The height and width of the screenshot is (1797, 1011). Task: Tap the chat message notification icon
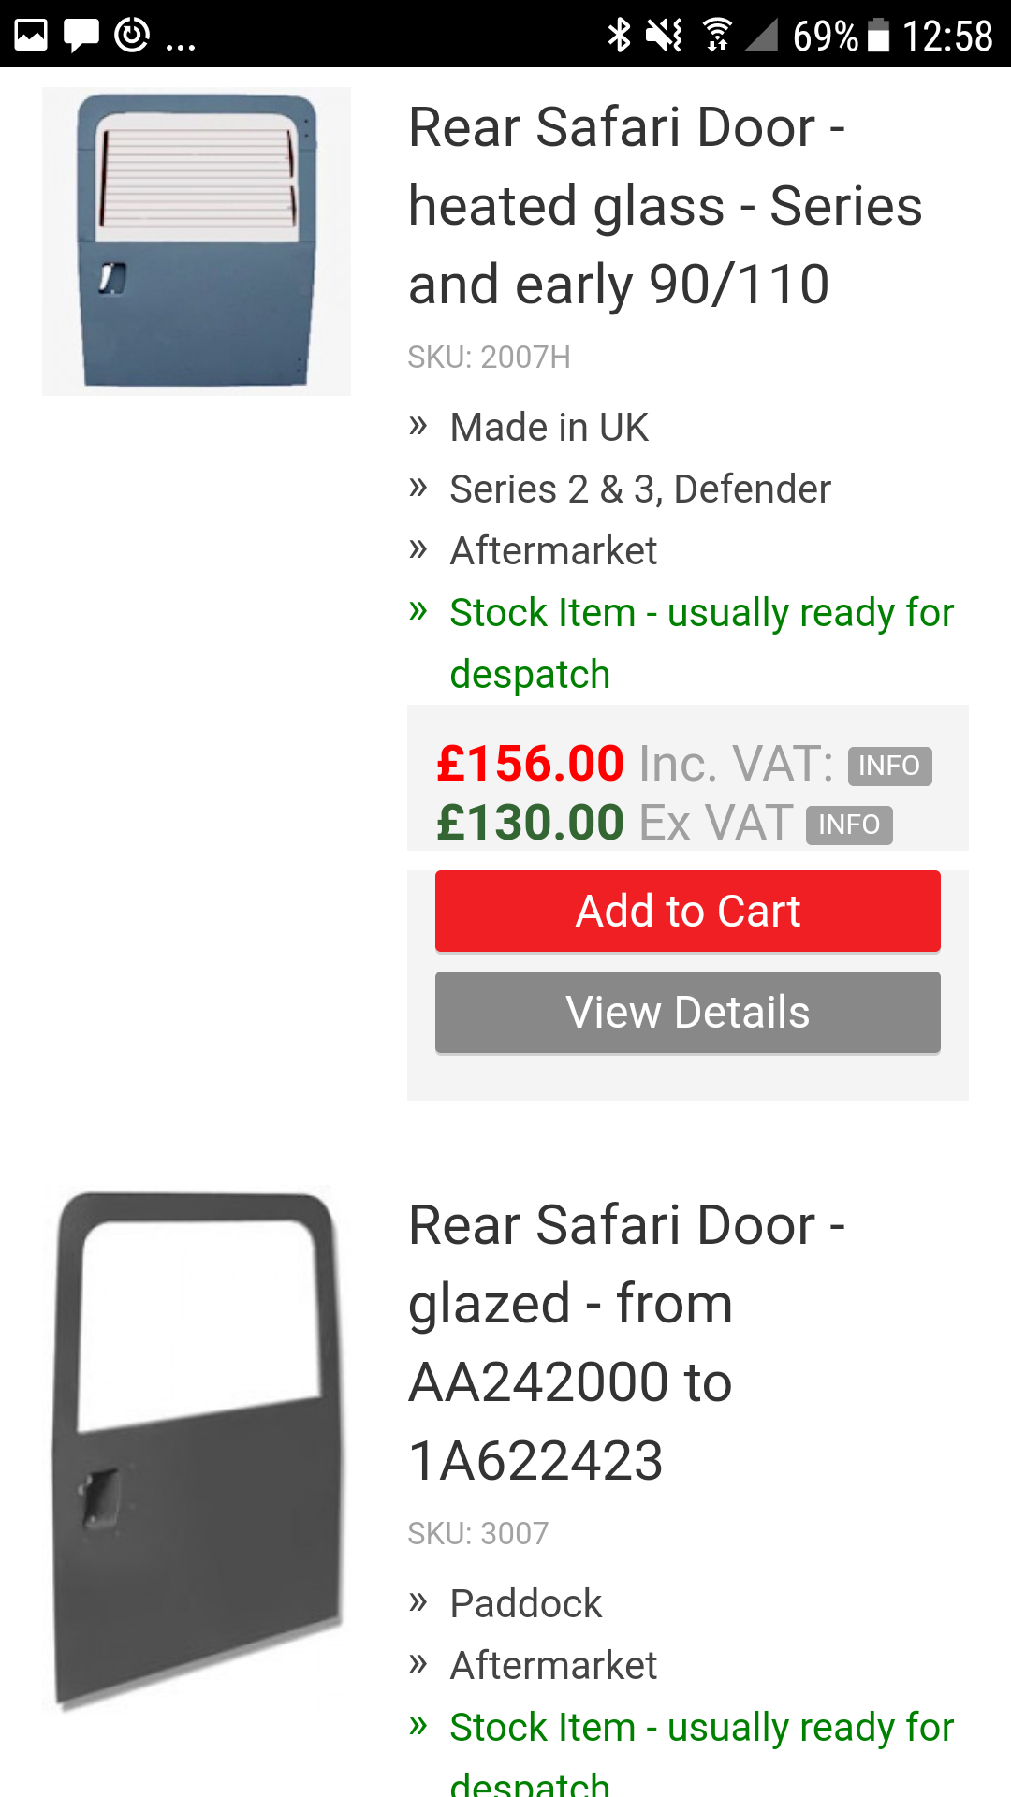(81, 36)
